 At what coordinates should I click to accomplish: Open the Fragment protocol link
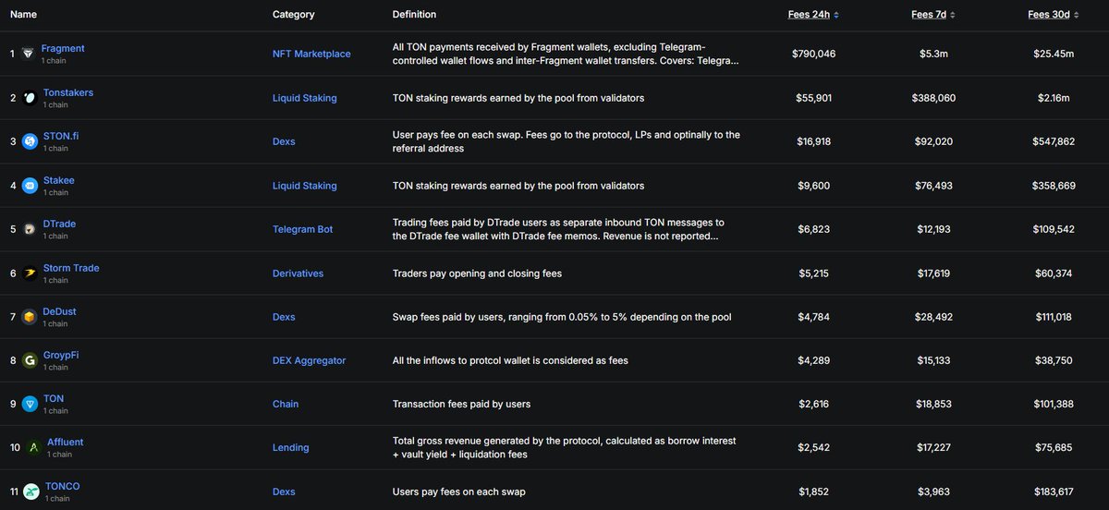(x=63, y=48)
